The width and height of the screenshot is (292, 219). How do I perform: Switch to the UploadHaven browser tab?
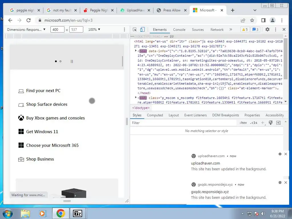click(135, 10)
